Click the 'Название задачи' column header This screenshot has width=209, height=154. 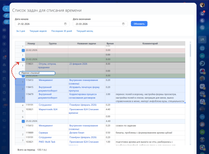coord(86,43)
